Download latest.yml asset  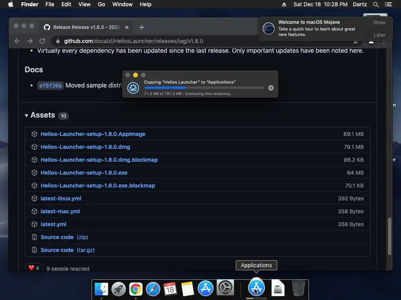click(53, 224)
